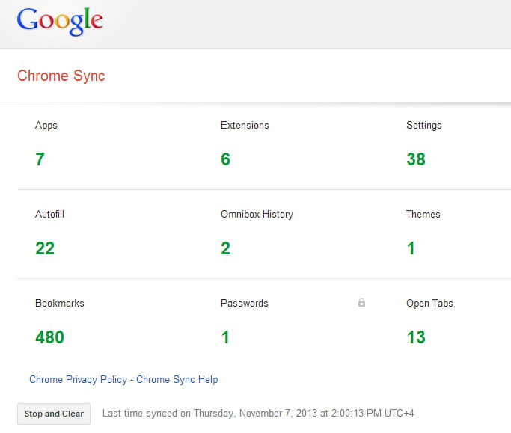Click the Stop and Clear button
Image resolution: width=511 pixels, height=433 pixels.
click(x=54, y=414)
